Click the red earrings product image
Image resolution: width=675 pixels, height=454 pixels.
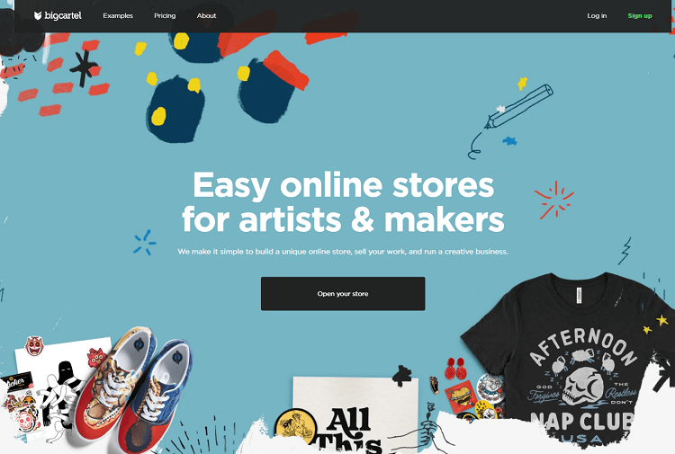coord(455,369)
